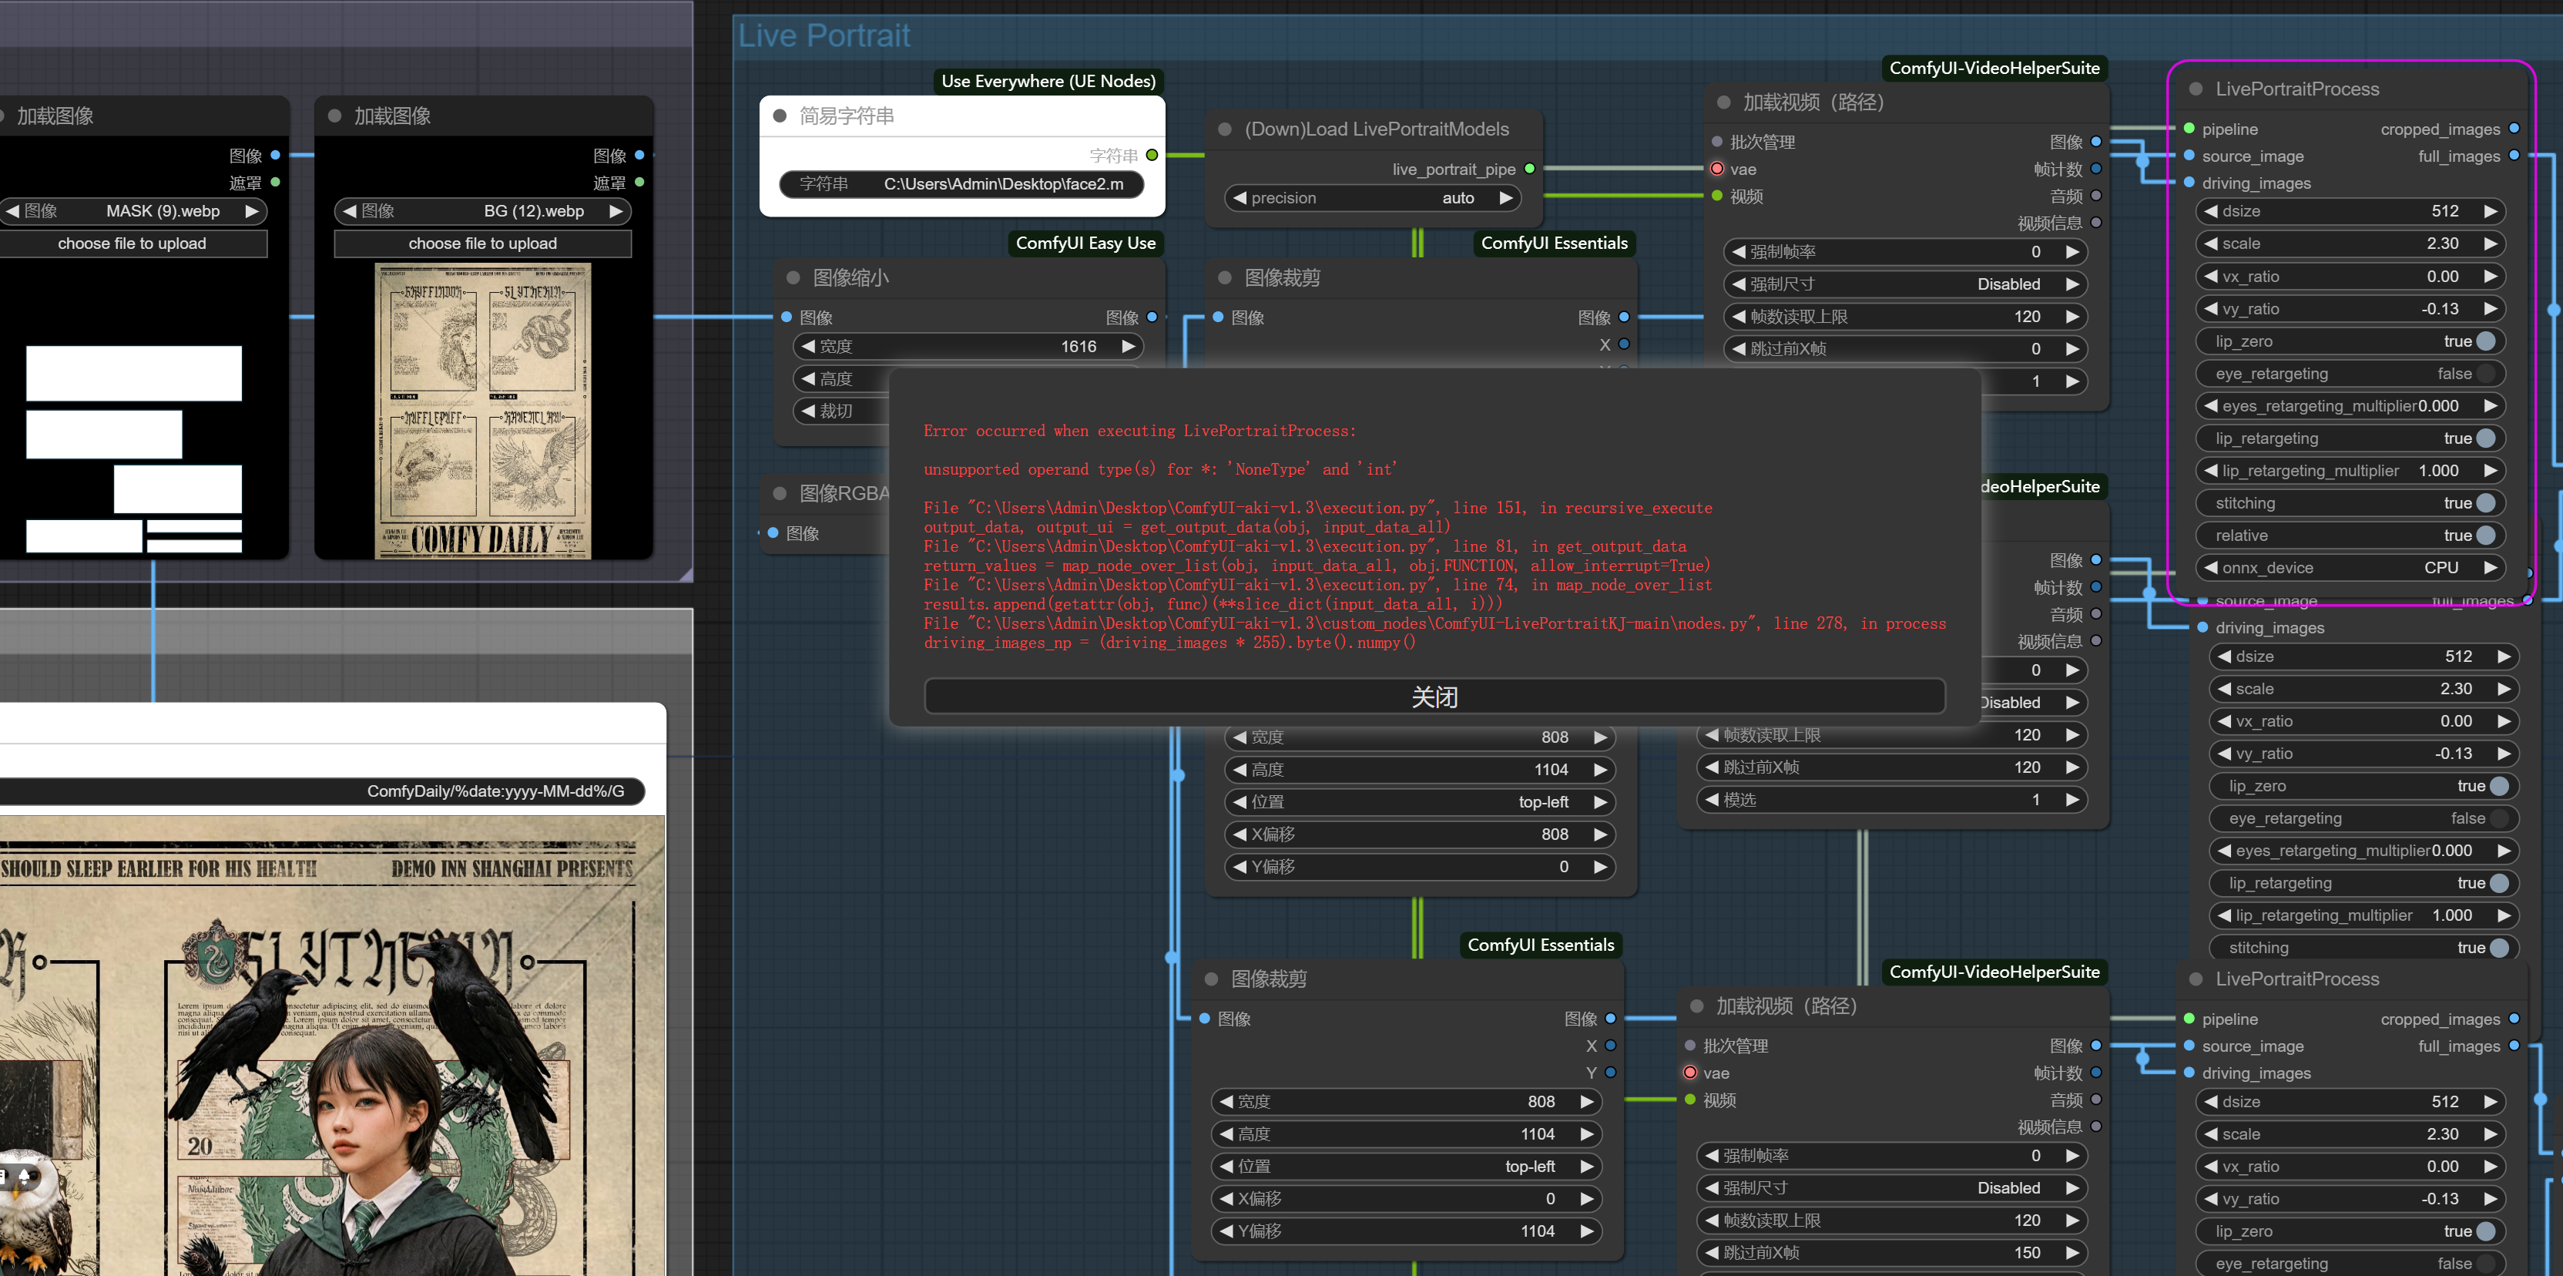Image resolution: width=2563 pixels, height=1276 pixels.
Task: Collapse the bottom LivePortraitProcess node dot
Action: pos(2196,979)
